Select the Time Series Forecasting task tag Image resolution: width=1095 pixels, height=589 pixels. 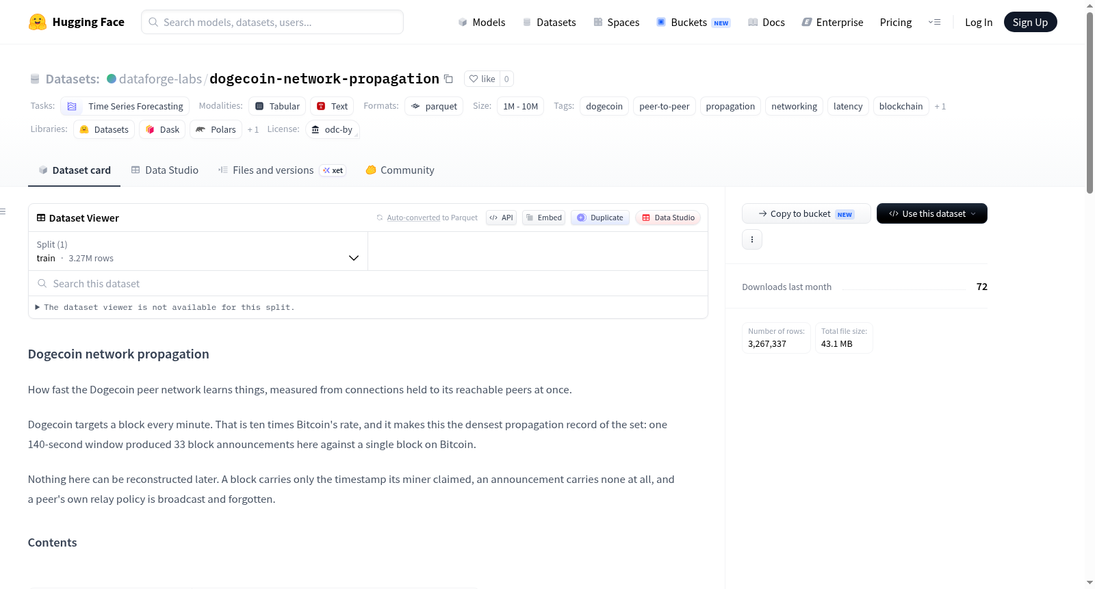[125, 106]
